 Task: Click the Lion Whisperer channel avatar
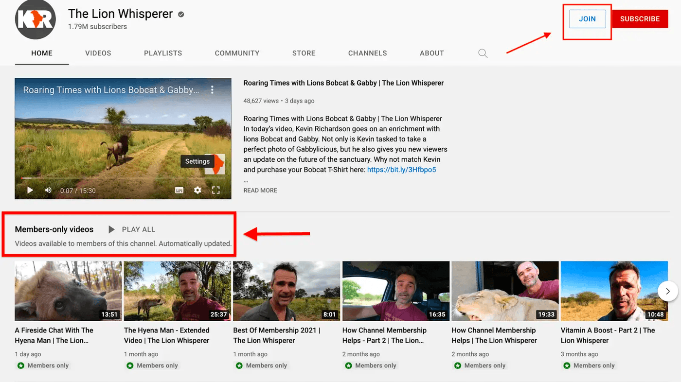click(x=35, y=20)
